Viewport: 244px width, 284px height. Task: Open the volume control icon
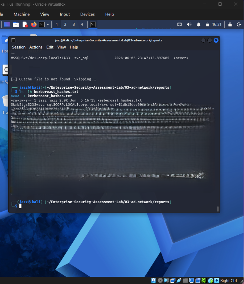(x=189, y=24)
